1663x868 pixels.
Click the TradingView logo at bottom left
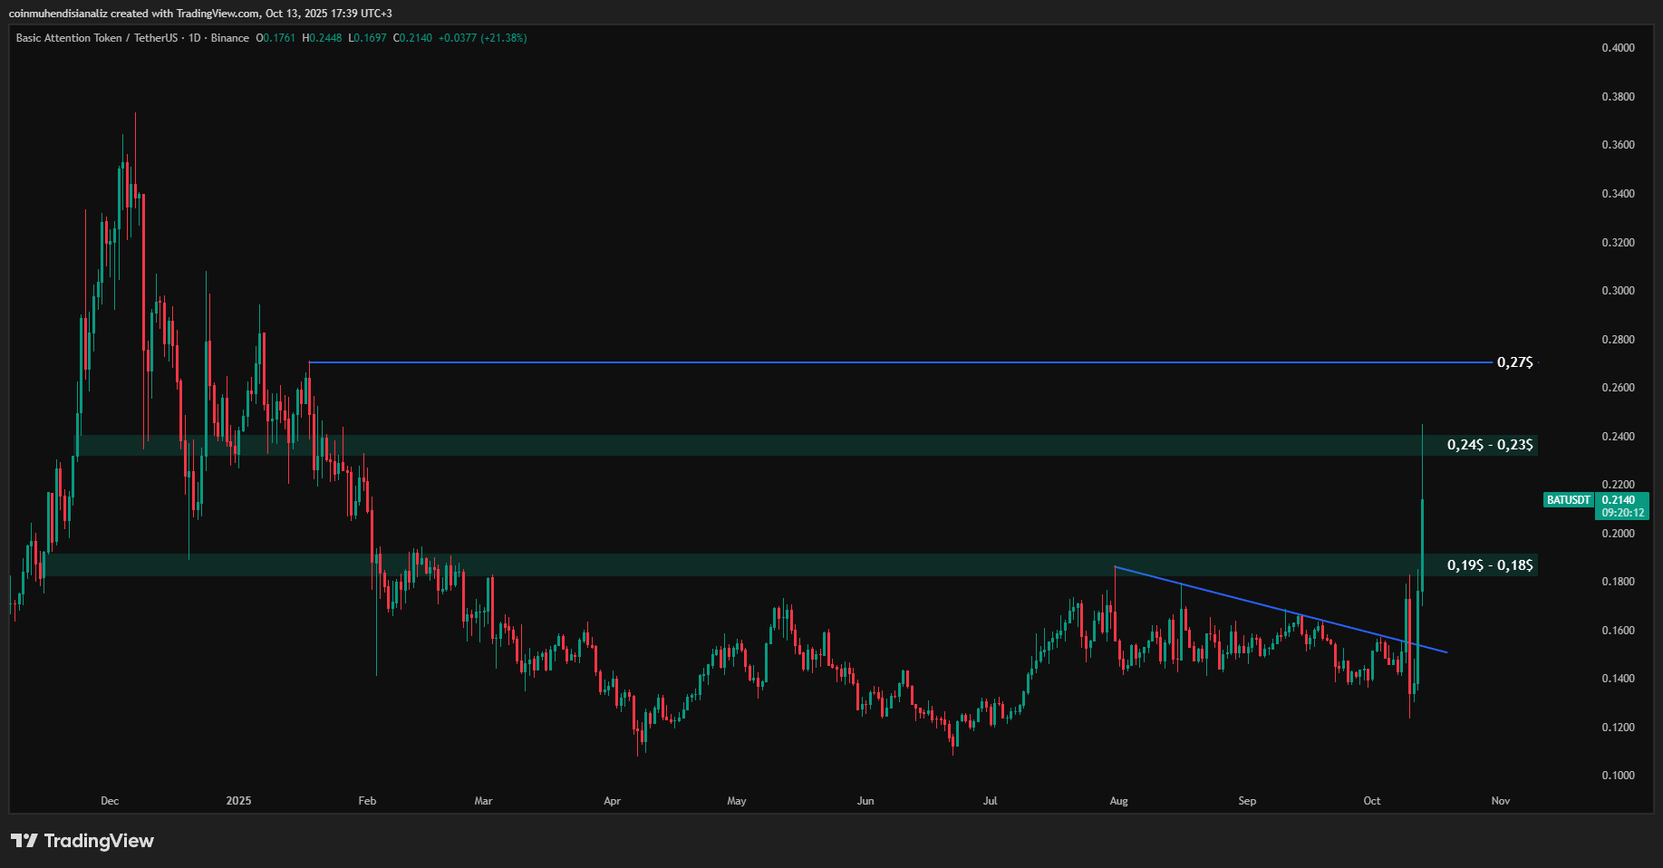point(82,841)
